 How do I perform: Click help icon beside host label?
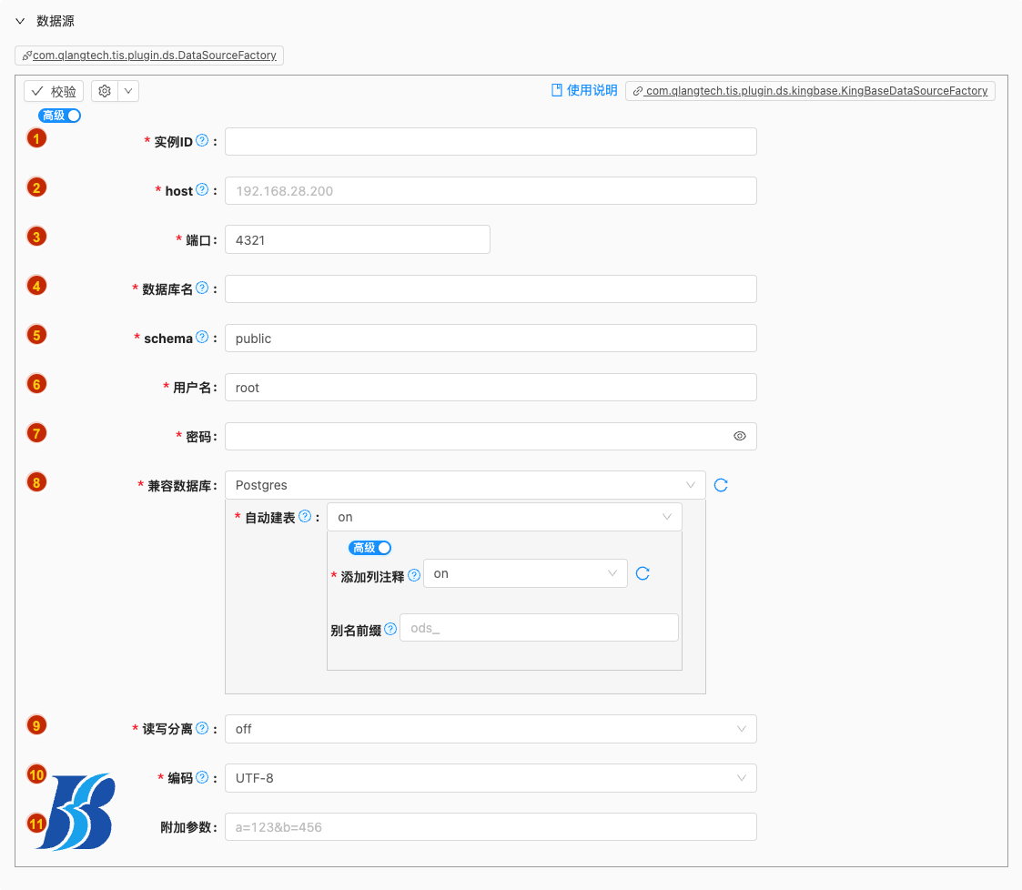202,190
